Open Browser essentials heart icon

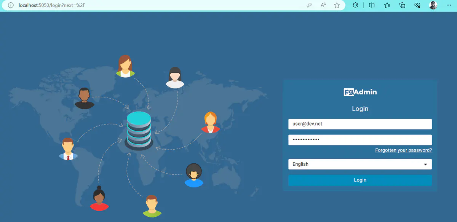[417, 5]
